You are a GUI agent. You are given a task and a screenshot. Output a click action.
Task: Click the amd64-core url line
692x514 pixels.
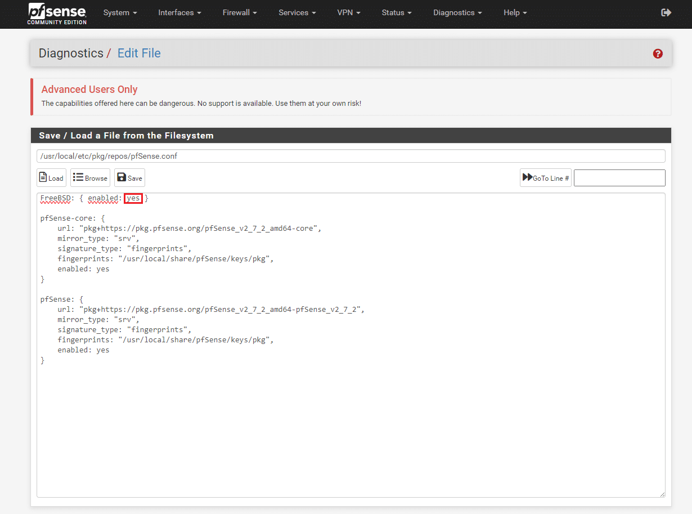tap(190, 229)
